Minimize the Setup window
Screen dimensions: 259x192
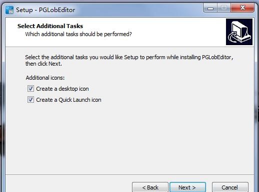pos(210,8)
